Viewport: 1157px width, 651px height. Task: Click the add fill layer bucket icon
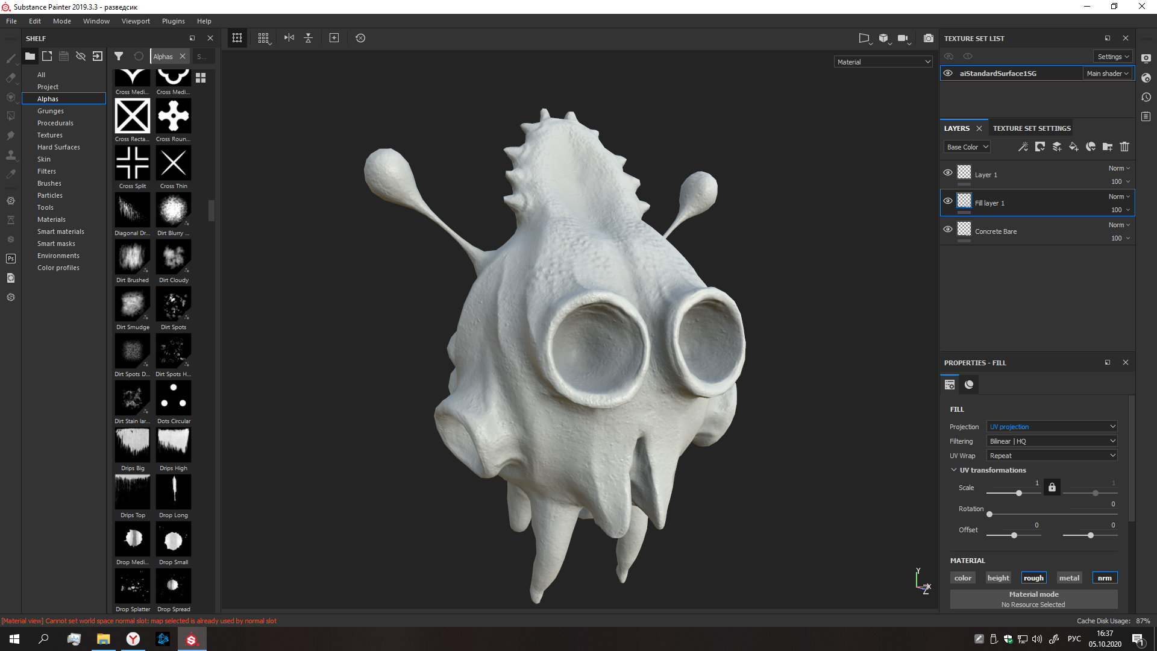click(x=1073, y=146)
